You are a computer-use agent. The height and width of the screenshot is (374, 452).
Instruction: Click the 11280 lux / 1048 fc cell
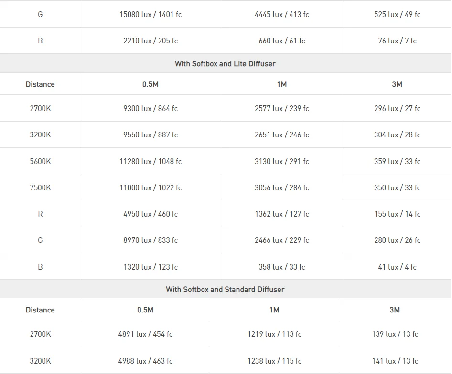point(151,161)
